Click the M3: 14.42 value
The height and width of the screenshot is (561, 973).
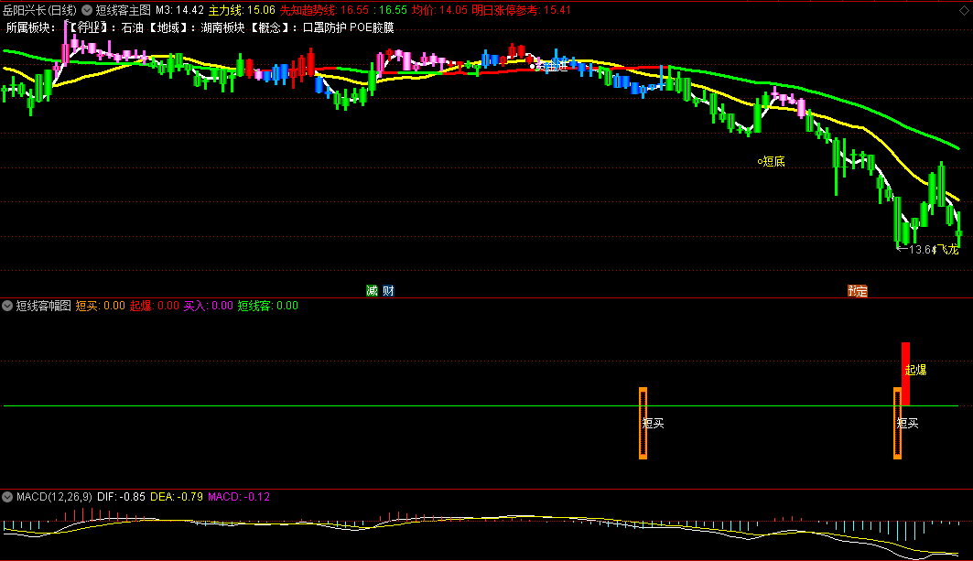pos(179,10)
